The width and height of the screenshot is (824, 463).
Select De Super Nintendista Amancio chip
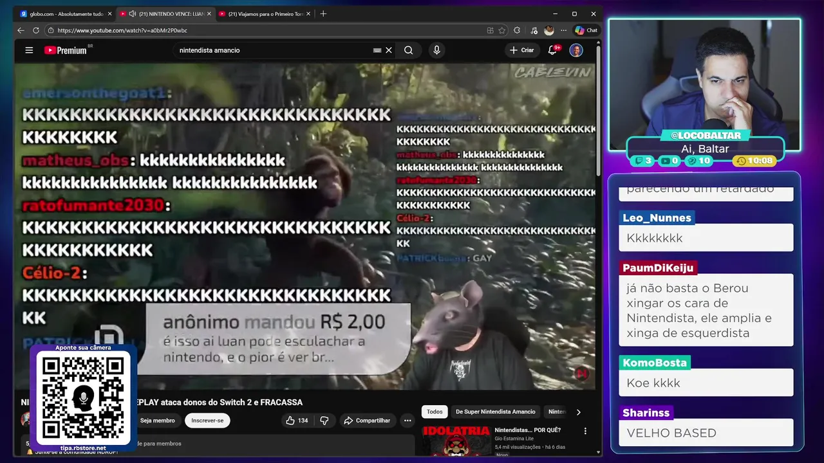point(496,412)
